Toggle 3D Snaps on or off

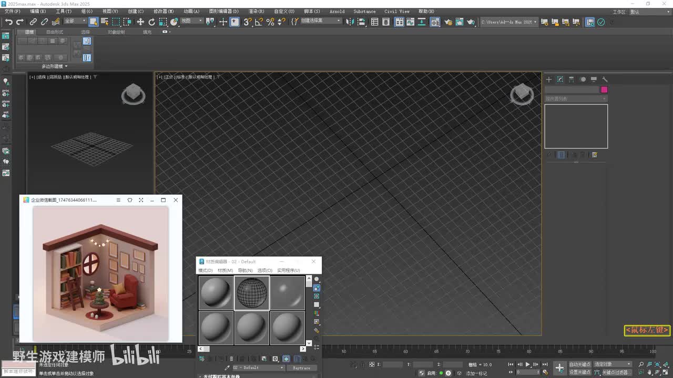[247, 22]
